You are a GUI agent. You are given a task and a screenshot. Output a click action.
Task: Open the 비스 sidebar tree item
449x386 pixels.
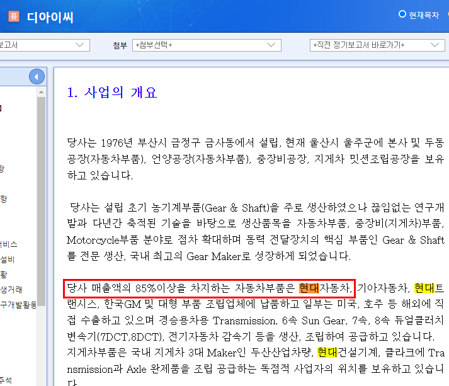pyautogui.click(x=9, y=244)
